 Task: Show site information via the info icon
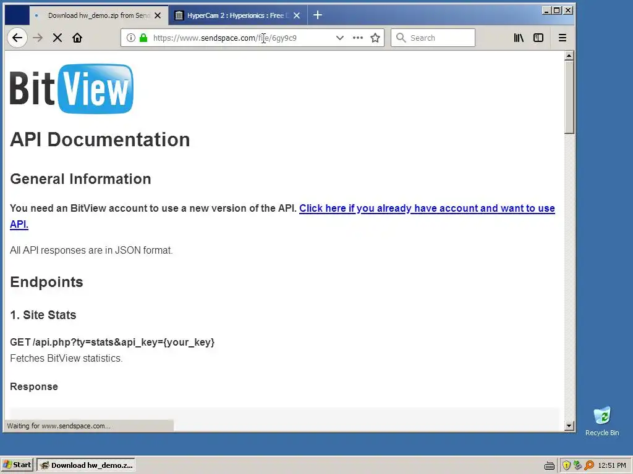tap(131, 38)
